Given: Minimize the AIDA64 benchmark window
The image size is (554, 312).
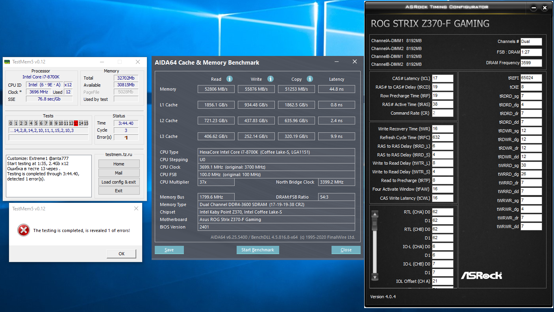Looking at the screenshot, I should click(x=337, y=62).
